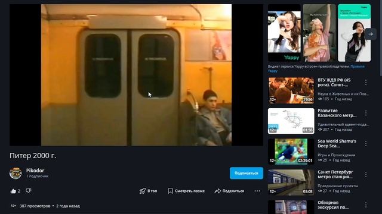The height and width of the screenshot is (214, 382).
Task: Play the 'Sea World Shamu's Deep Sea' thumbnail
Action: (x=291, y=152)
